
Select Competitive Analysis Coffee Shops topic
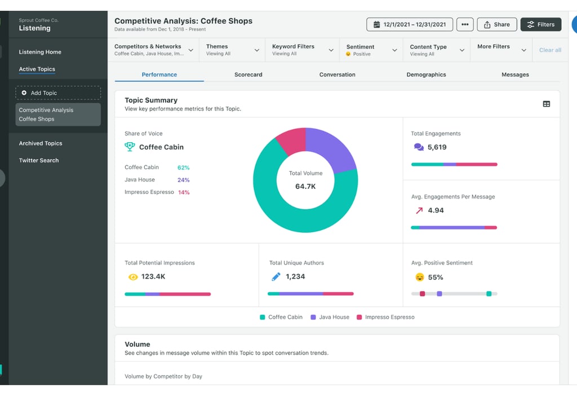point(58,114)
